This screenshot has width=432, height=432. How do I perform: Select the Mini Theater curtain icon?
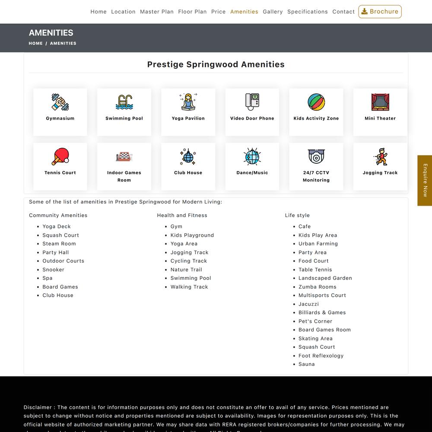click(380, 102)
